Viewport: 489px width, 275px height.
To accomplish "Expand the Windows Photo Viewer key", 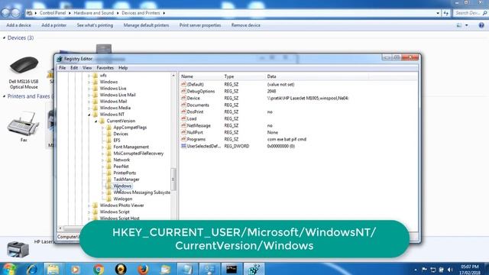I will tap(89, 205).
